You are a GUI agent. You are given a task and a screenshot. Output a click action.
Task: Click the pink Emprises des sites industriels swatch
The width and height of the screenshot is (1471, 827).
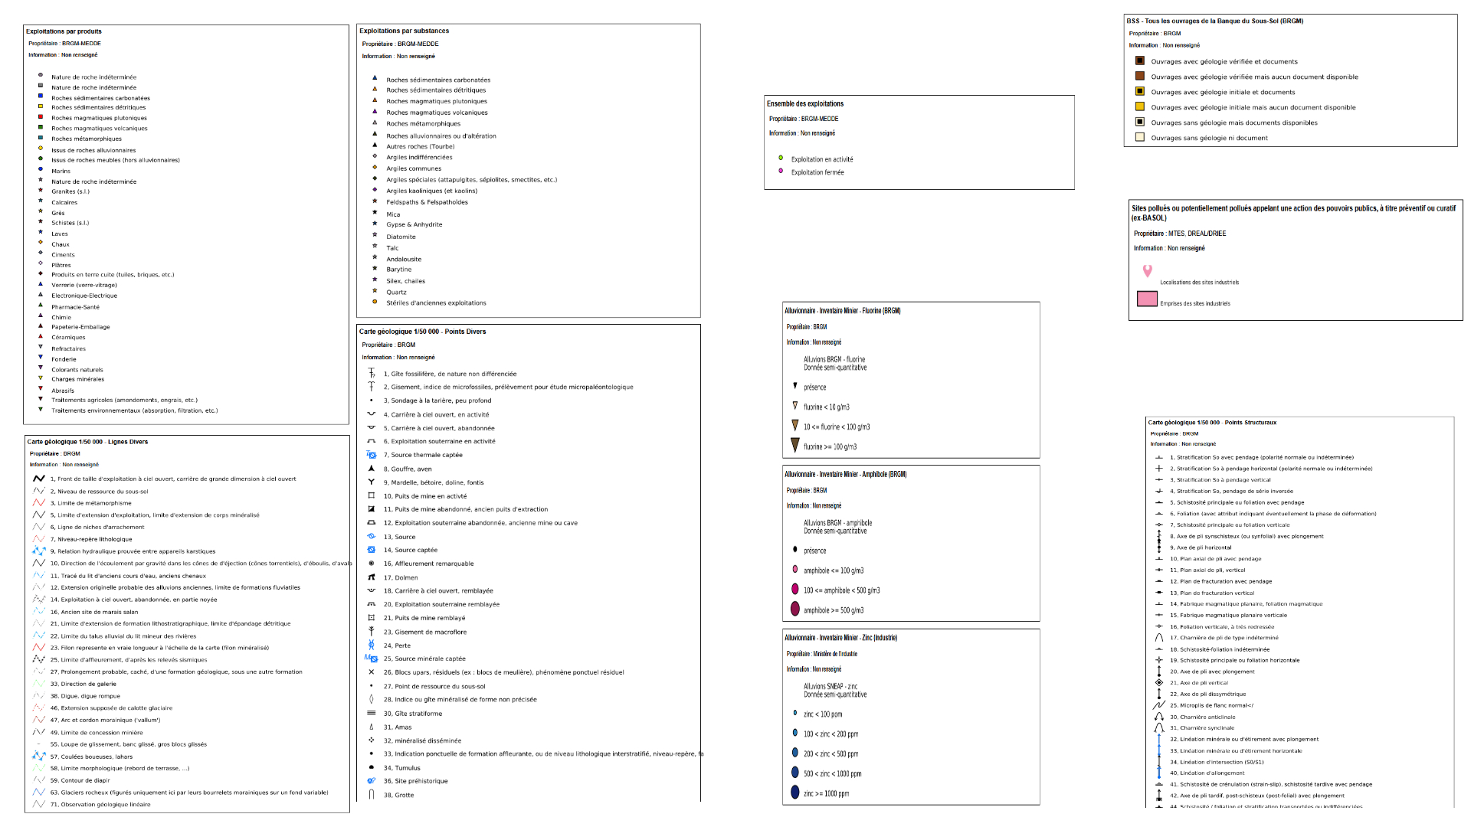(1147, 299)
